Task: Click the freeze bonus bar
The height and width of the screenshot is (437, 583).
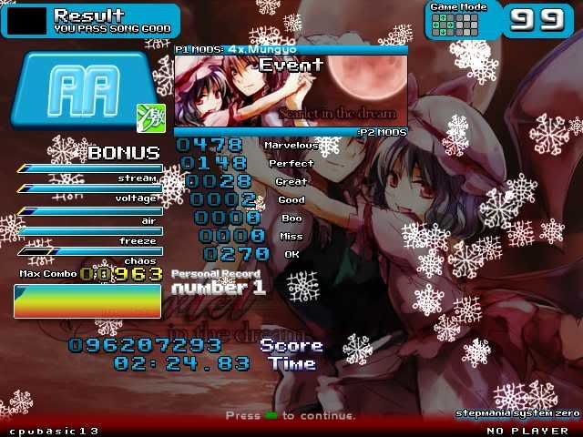Action: point(89,231)
